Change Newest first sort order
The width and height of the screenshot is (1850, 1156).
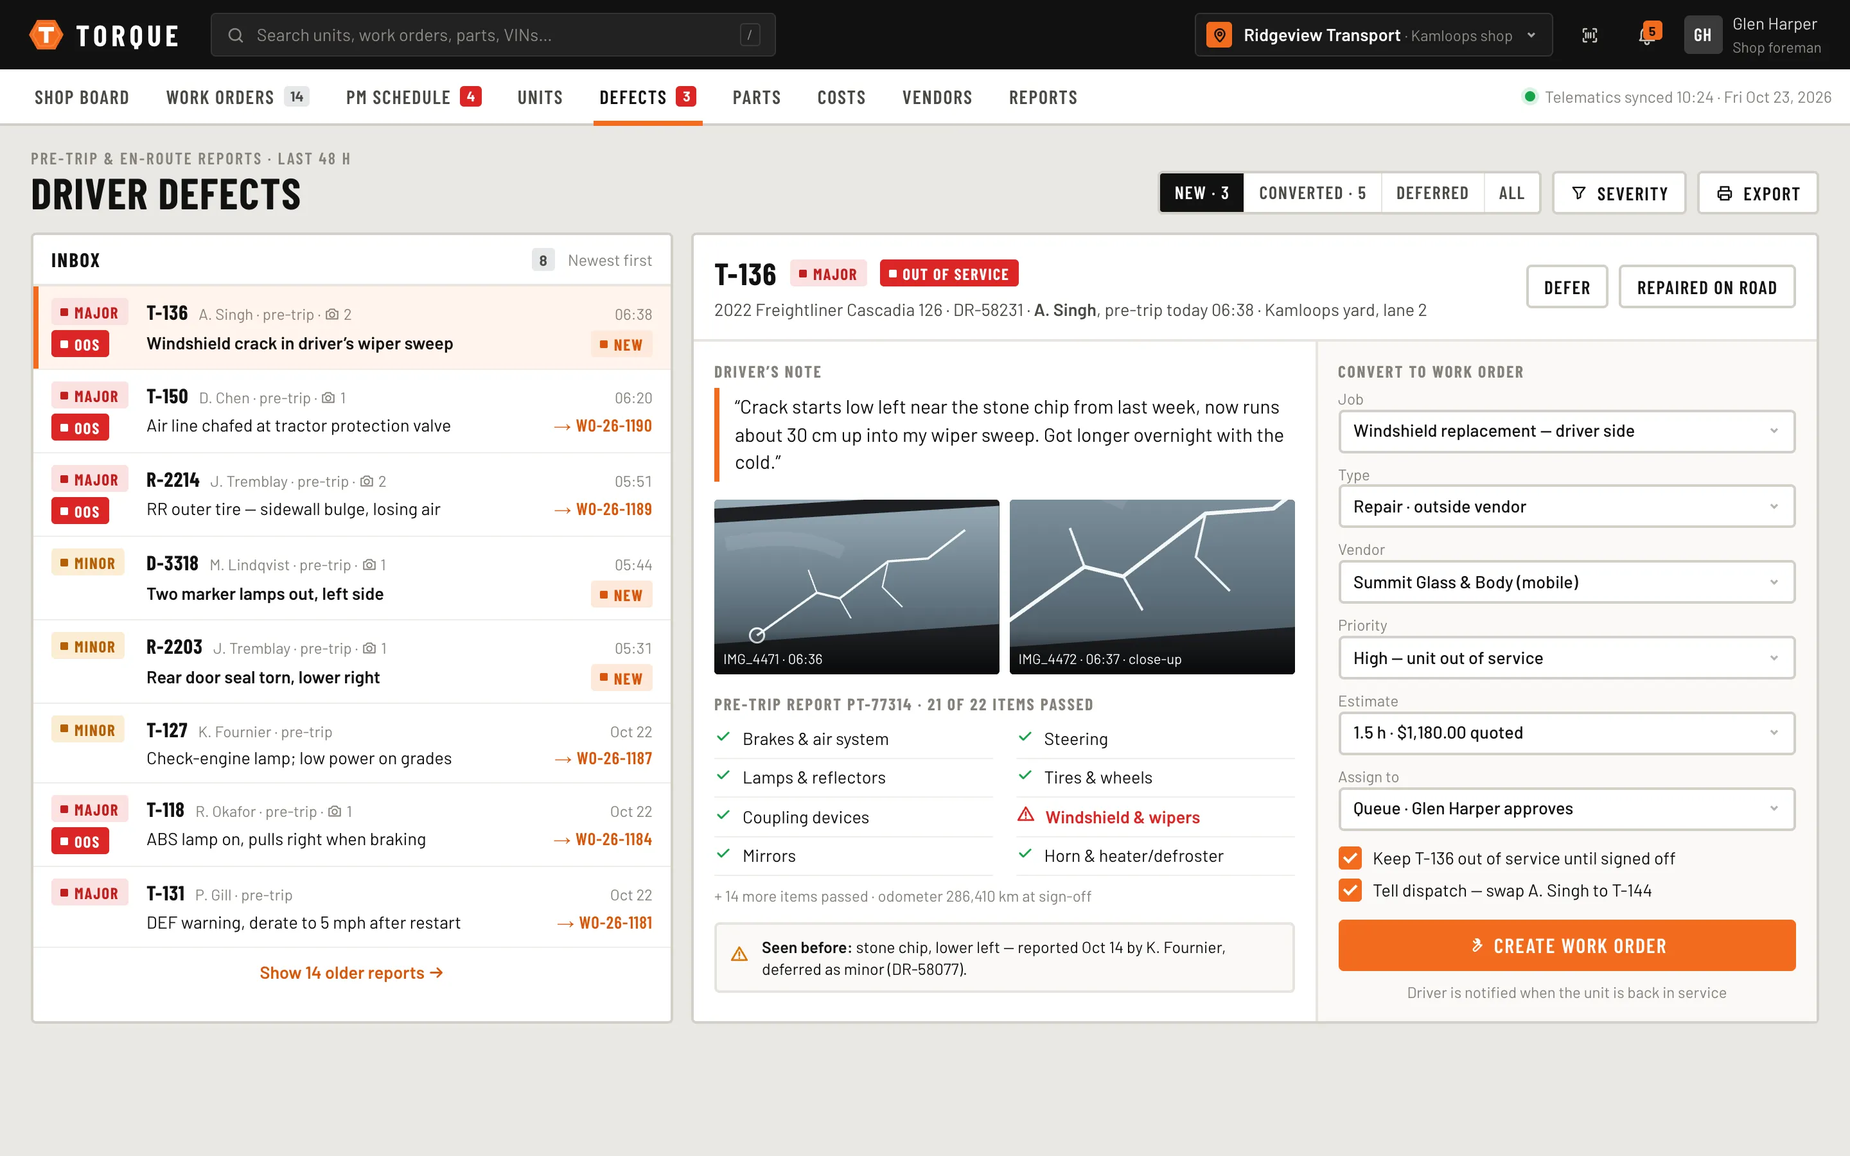pos(609,261)
